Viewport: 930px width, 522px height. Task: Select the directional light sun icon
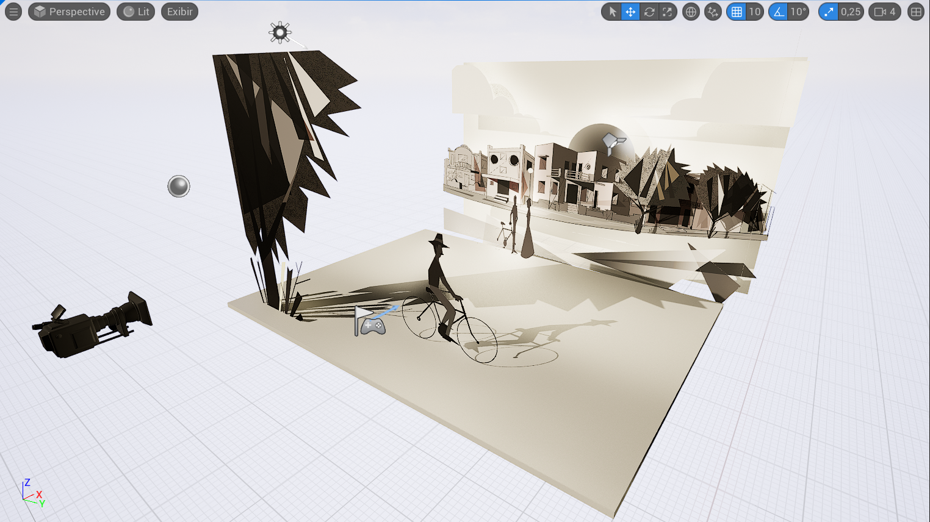pos(280,32)
